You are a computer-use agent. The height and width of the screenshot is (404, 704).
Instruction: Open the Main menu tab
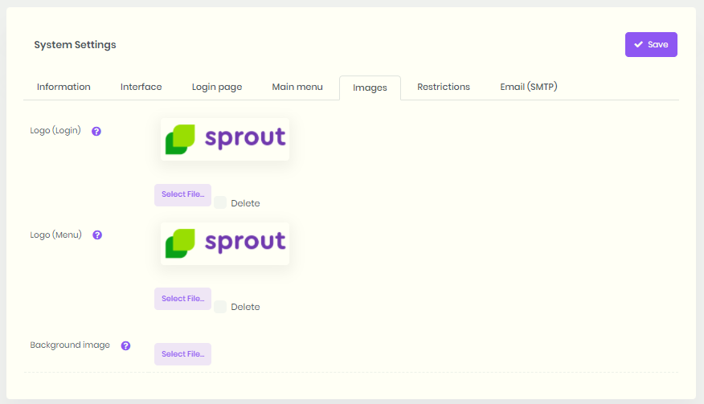pyautogui.click(x=297, y=87)
